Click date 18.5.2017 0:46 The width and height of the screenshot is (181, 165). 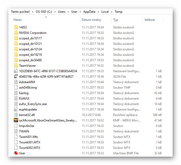point(91,115)
